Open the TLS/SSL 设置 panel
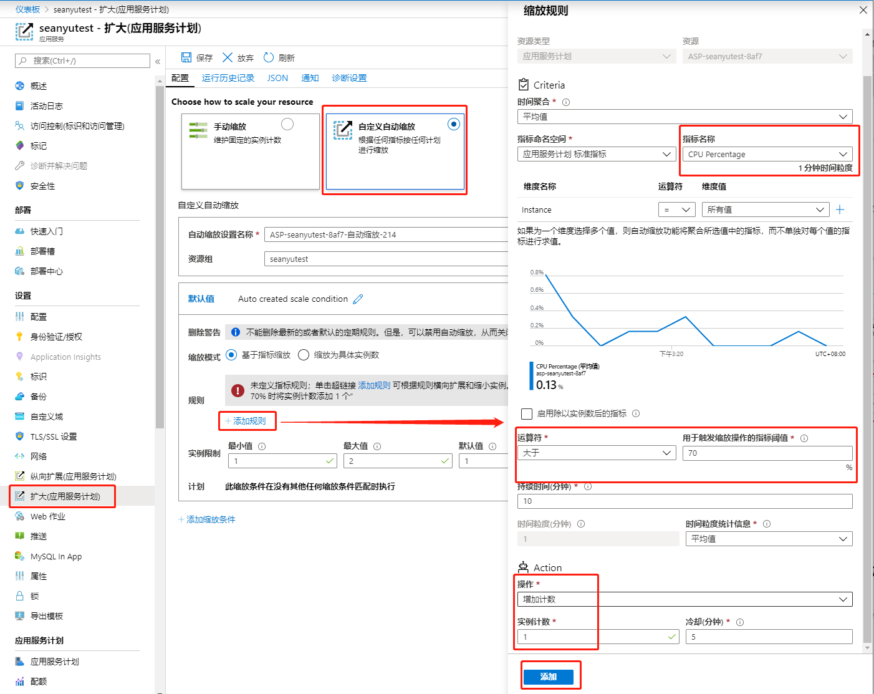The width and height of the screenshot is (874, 694). 55,436
